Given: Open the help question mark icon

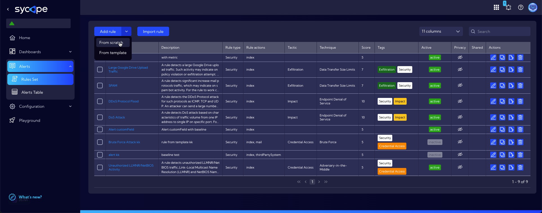Looking at the screenshot, I should point(521,8).
